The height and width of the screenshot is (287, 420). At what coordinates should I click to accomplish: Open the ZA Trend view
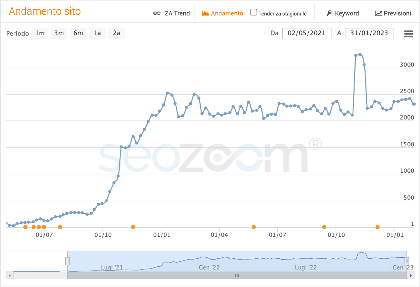pos(171,13)
